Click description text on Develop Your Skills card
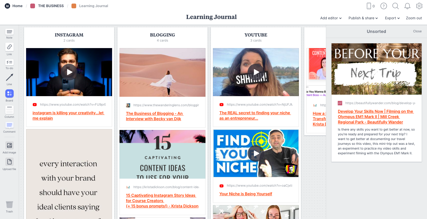Screen dimensions: 427x219 click(376, 142)
